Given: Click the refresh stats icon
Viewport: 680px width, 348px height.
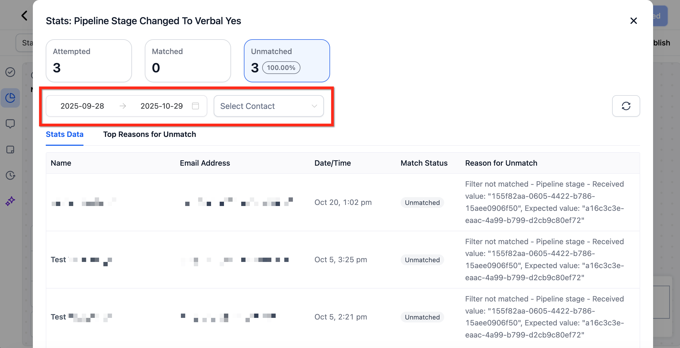Looking at the screenshot, I should point(626,106).
